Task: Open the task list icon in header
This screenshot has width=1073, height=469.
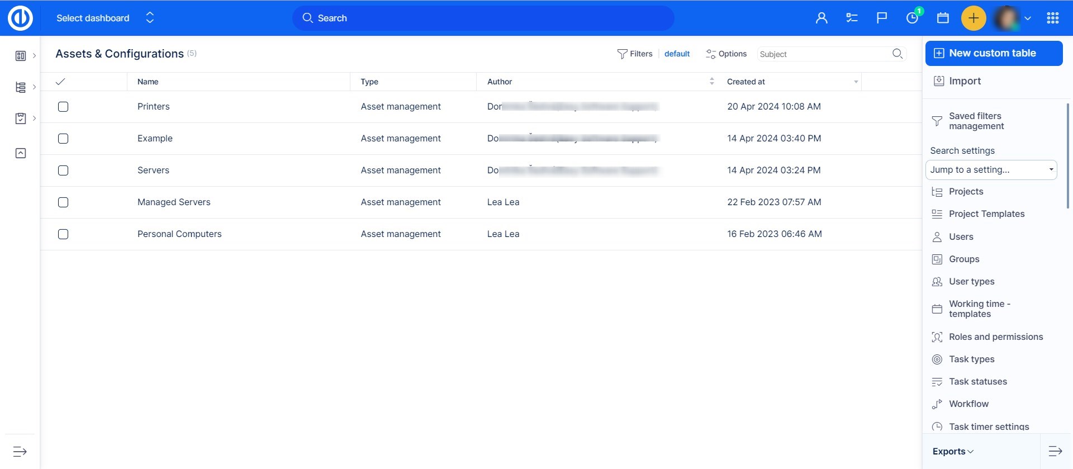Action: tap(852, 18)
